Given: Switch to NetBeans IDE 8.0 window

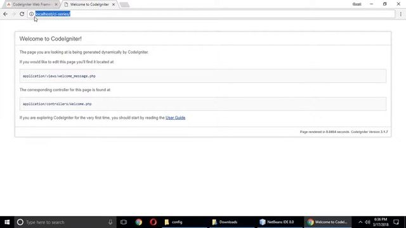Looking at the screenshot, I should click(x=280, y=222).
